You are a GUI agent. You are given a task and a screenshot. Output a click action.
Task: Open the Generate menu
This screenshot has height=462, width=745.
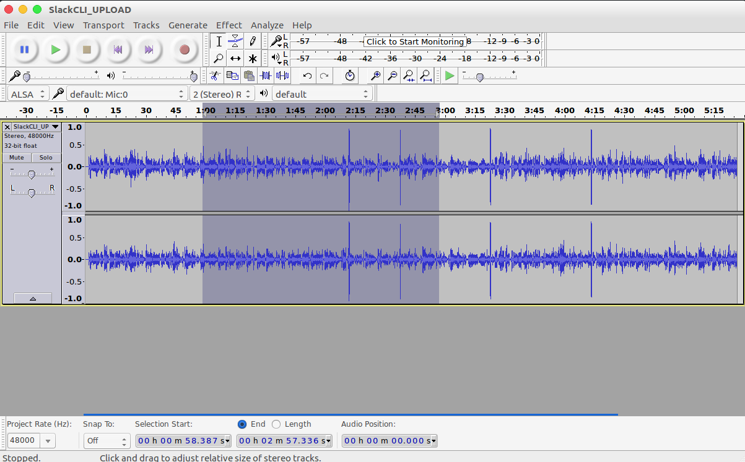188,25
